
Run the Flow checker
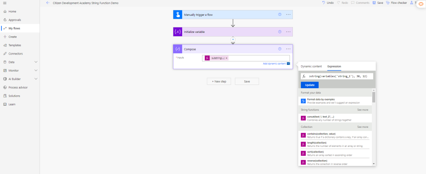pos(396,3)
